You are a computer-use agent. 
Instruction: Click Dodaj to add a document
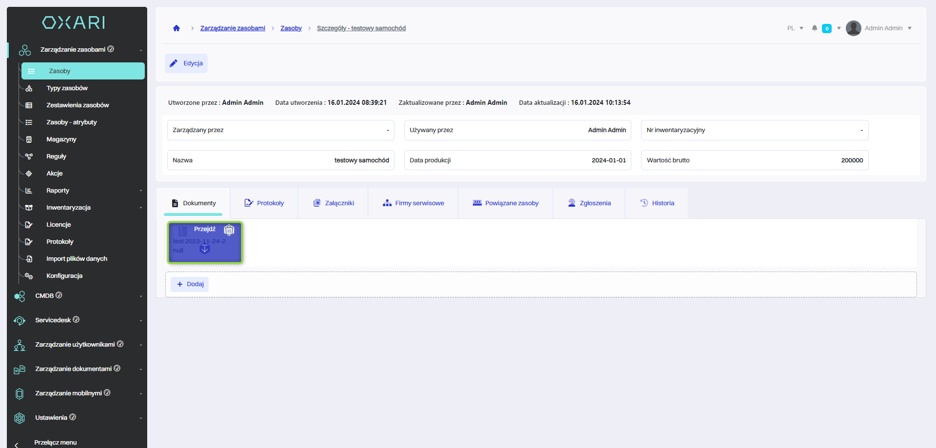190,284
